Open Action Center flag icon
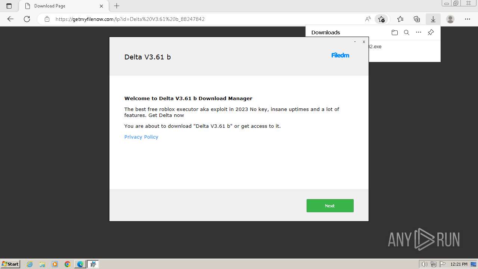This screenshot has width=478, height=269. pyautogui.click(x=443, y=264)
